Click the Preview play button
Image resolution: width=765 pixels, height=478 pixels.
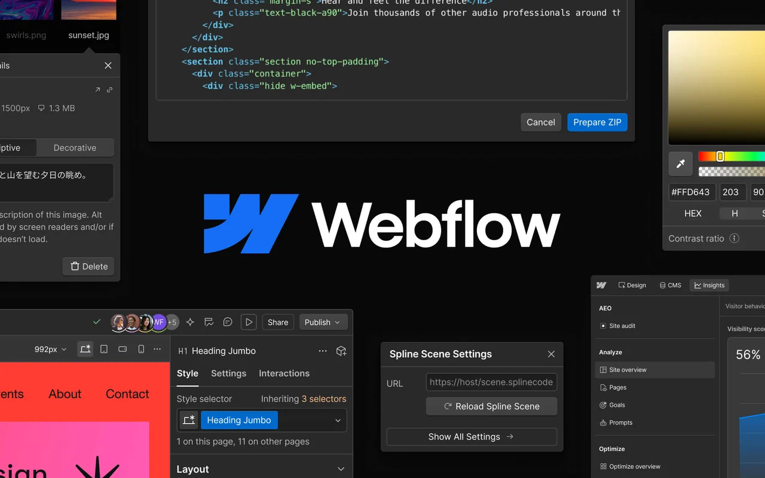click(249, 322)
